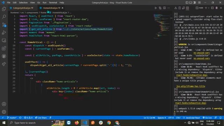224x126 pixels.
Task: Open the Terminal menu
Action: point(53,2)
